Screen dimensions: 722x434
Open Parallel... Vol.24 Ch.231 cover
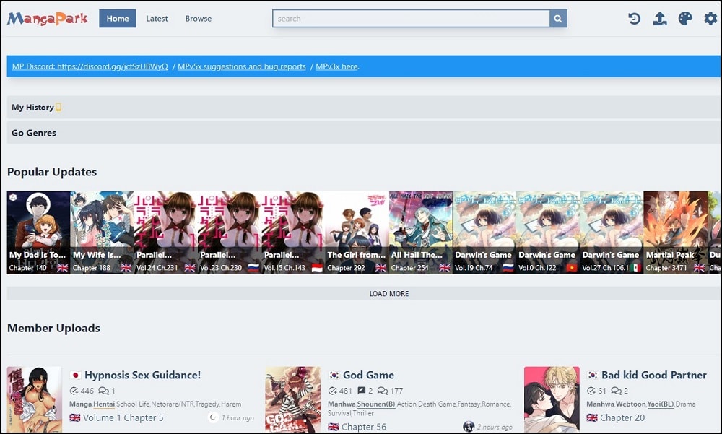166,233
